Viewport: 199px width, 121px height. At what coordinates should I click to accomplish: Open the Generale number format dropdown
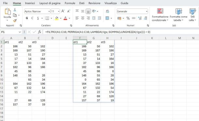coord(146,11)
